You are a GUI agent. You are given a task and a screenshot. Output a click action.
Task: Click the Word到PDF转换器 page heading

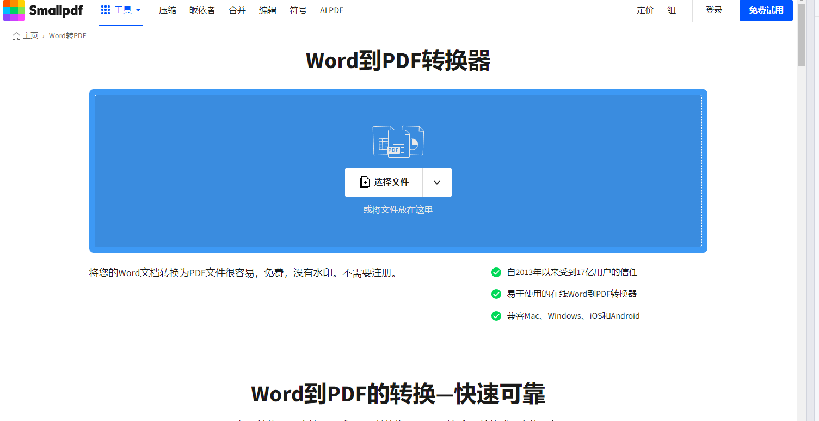click(x=398, y=60)
